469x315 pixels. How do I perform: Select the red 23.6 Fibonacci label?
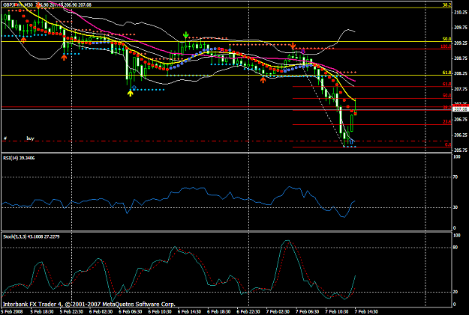(x=447, y=122)
